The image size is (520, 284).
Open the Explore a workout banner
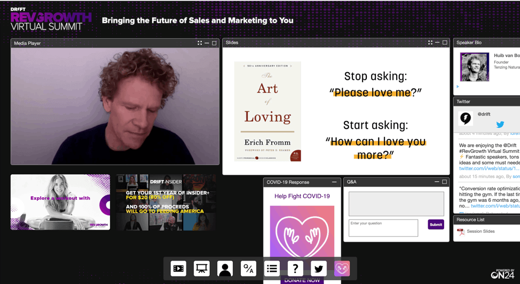(x=60, y=202)
